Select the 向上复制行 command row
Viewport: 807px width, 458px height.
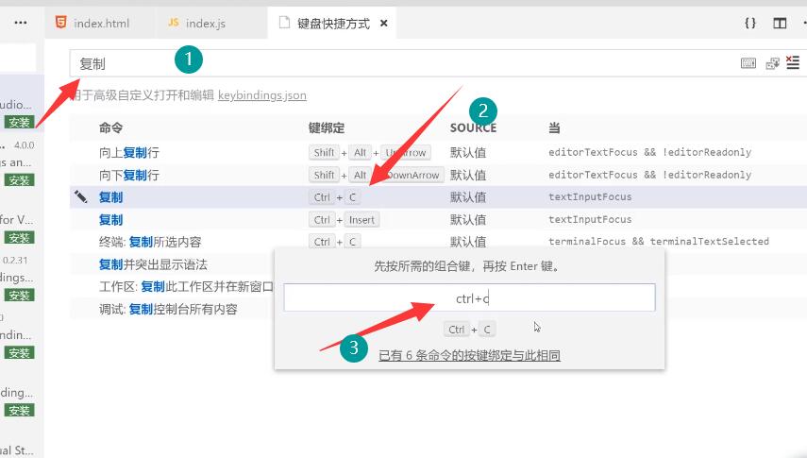[438, 152]
